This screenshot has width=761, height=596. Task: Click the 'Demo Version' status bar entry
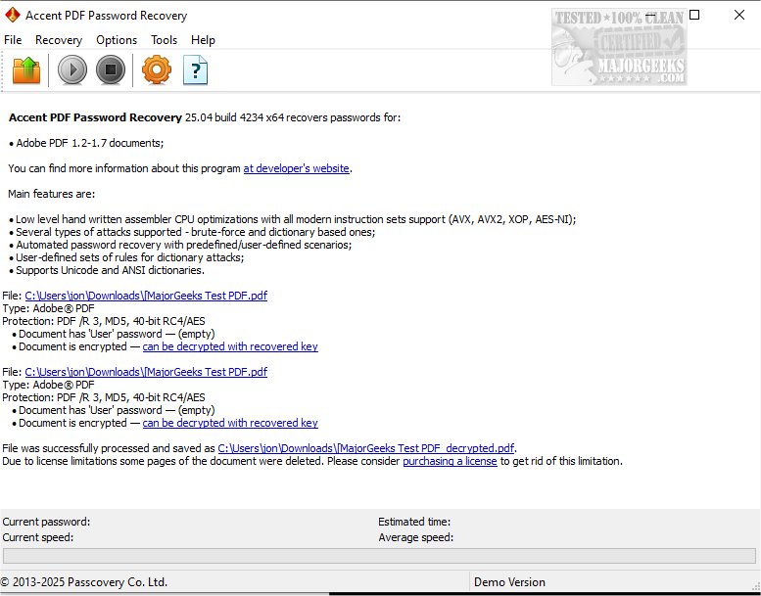click(509, 582)
